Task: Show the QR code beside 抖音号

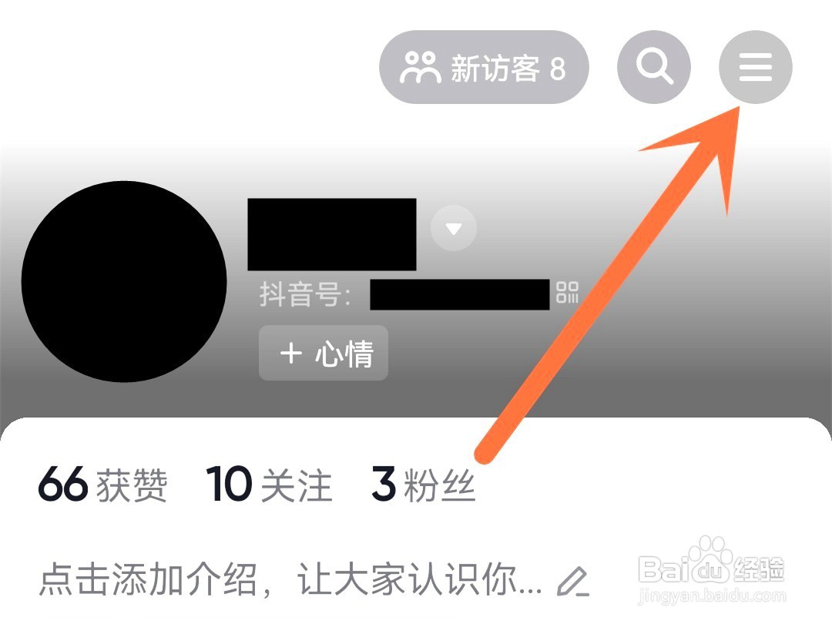Action: pos(567,293)
